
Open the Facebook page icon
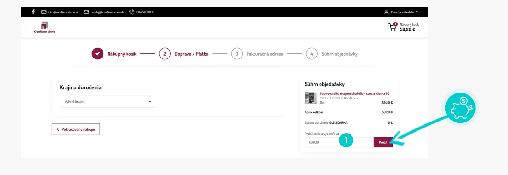(x=33, y=12)
